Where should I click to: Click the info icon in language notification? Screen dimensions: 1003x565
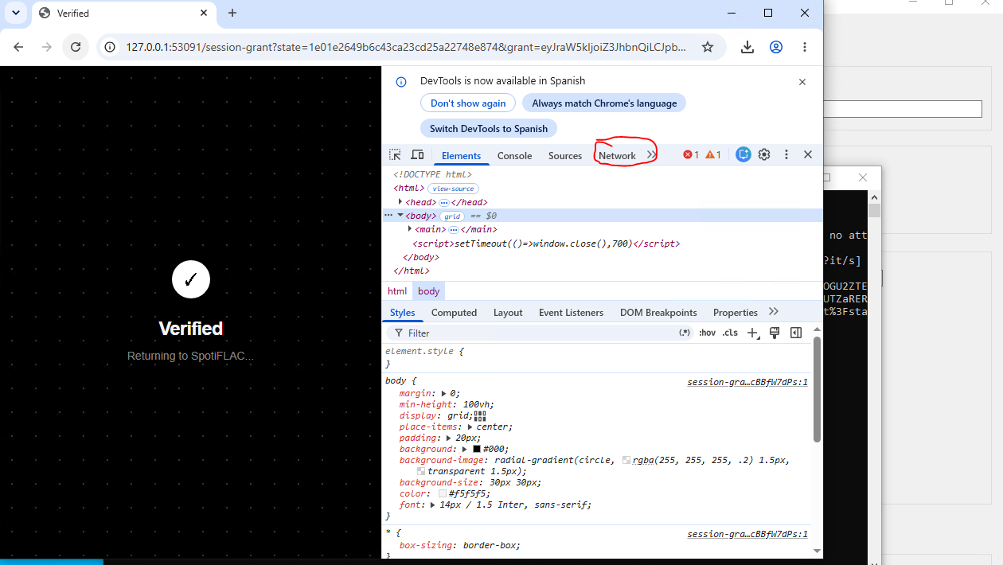pyautogui.click(x=401, y=81)
